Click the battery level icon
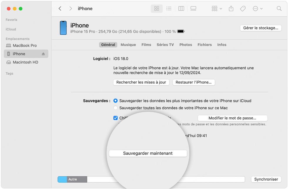The height and width of the screenshot is (189, 288). (x=181, y=31)
